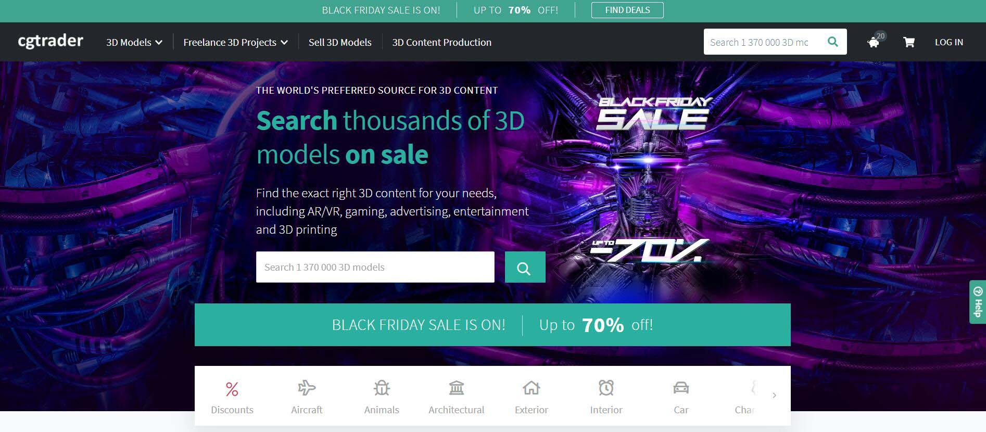Open 3D Content Production page
This screenshot has width=986, height=432.
coord(441,42)
